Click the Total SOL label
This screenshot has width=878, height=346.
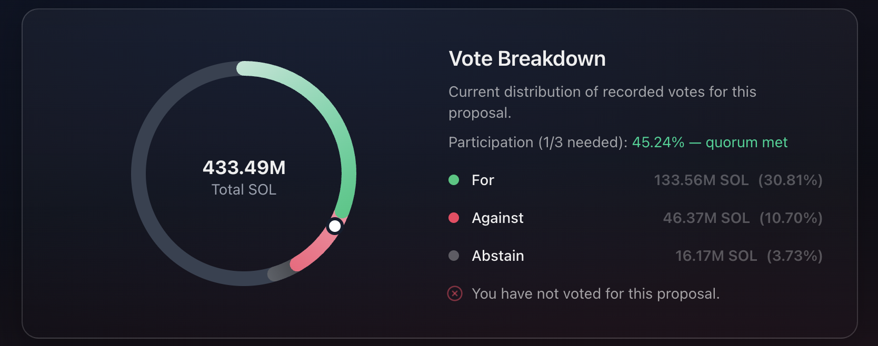pos(244,190)
